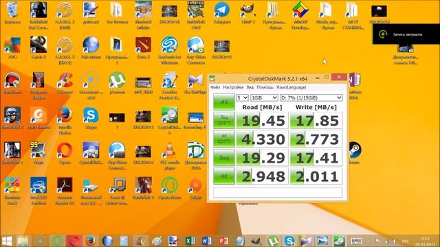Open the Windows Start button

point(7,241)
